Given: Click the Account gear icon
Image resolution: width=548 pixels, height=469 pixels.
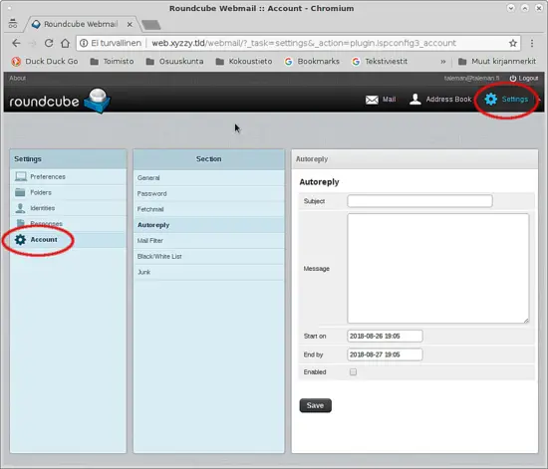Looking at the screenshot, I should 20,240.
